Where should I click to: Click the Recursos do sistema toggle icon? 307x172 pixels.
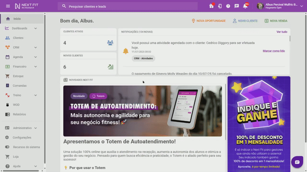(x=7, y=147)
